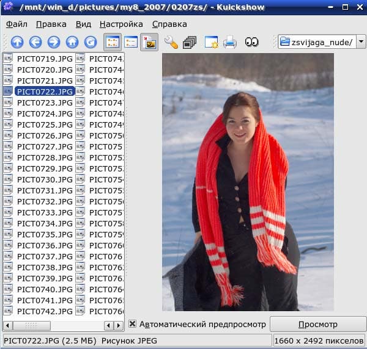Click the folder icon in location box
Viewport: 367px width, 349px height.
[x=284, y=41]
